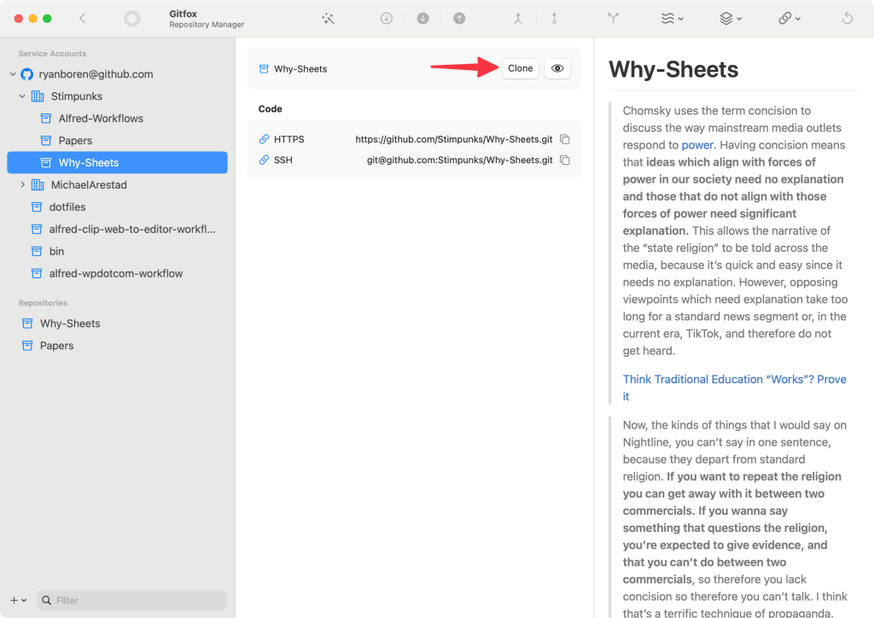Viewport: 874px width, 618px height.
Task: Click the Alfred-Workflows archive icon
Action: pyautogui.click(x=46, y=119)
